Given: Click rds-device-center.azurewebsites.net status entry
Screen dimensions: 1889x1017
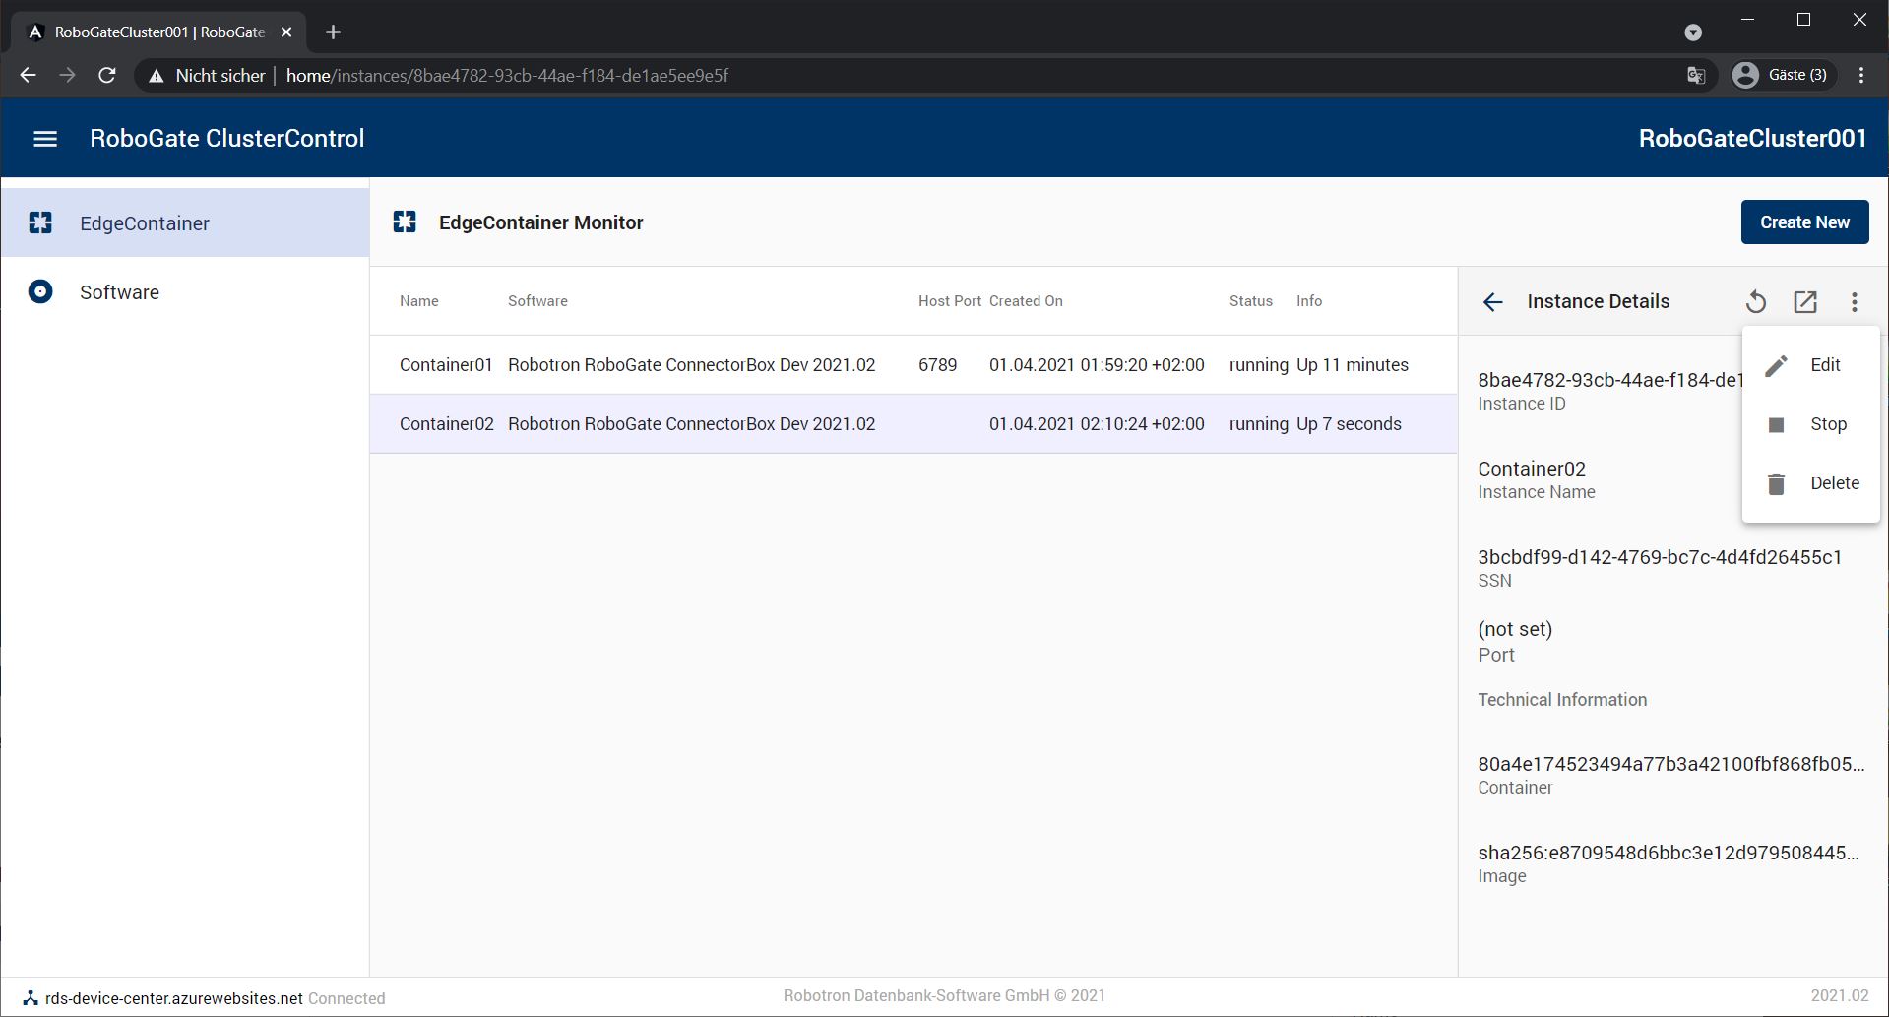Looking at the screenshot, I should pos(174,998).
